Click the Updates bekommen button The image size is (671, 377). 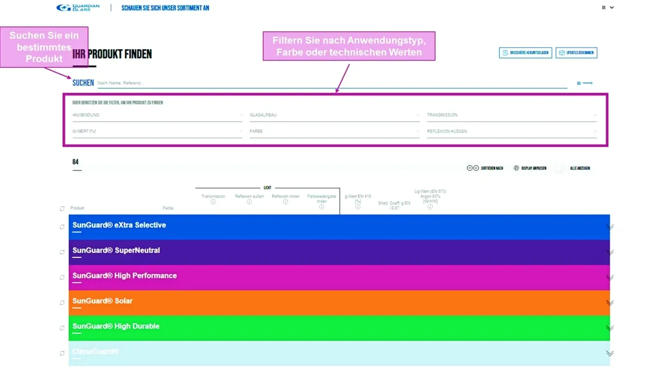click(x=577, y=53)
